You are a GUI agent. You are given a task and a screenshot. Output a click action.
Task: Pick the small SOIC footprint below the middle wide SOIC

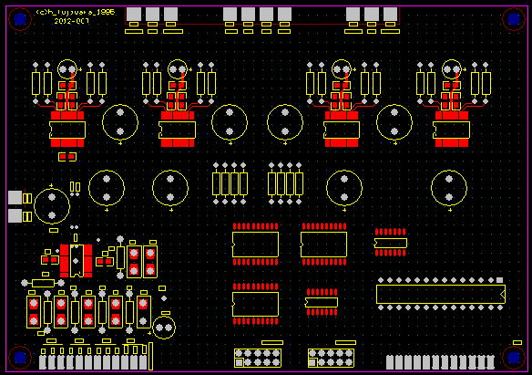coord(322,302)
